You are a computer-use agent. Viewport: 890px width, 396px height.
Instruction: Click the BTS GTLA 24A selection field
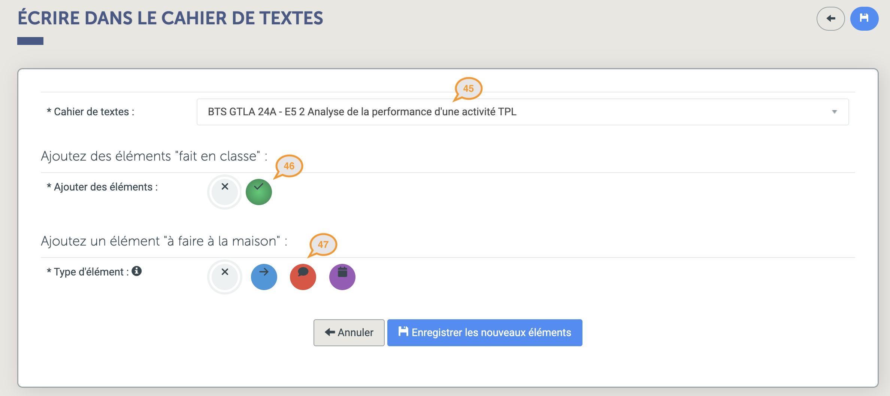(523, 112)
